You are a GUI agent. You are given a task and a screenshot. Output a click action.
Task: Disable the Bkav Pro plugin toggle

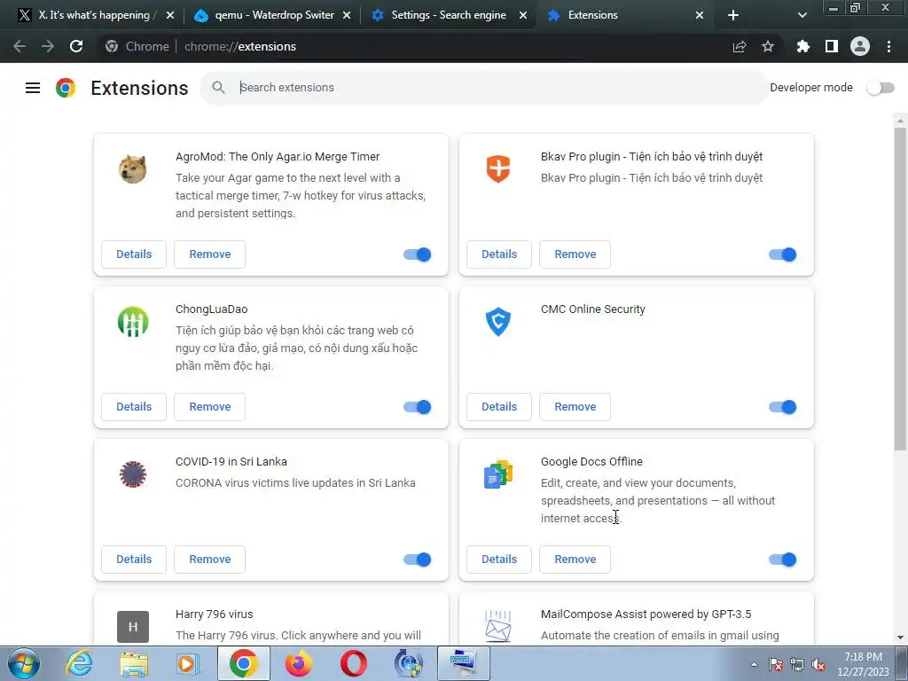coord(782,254)
